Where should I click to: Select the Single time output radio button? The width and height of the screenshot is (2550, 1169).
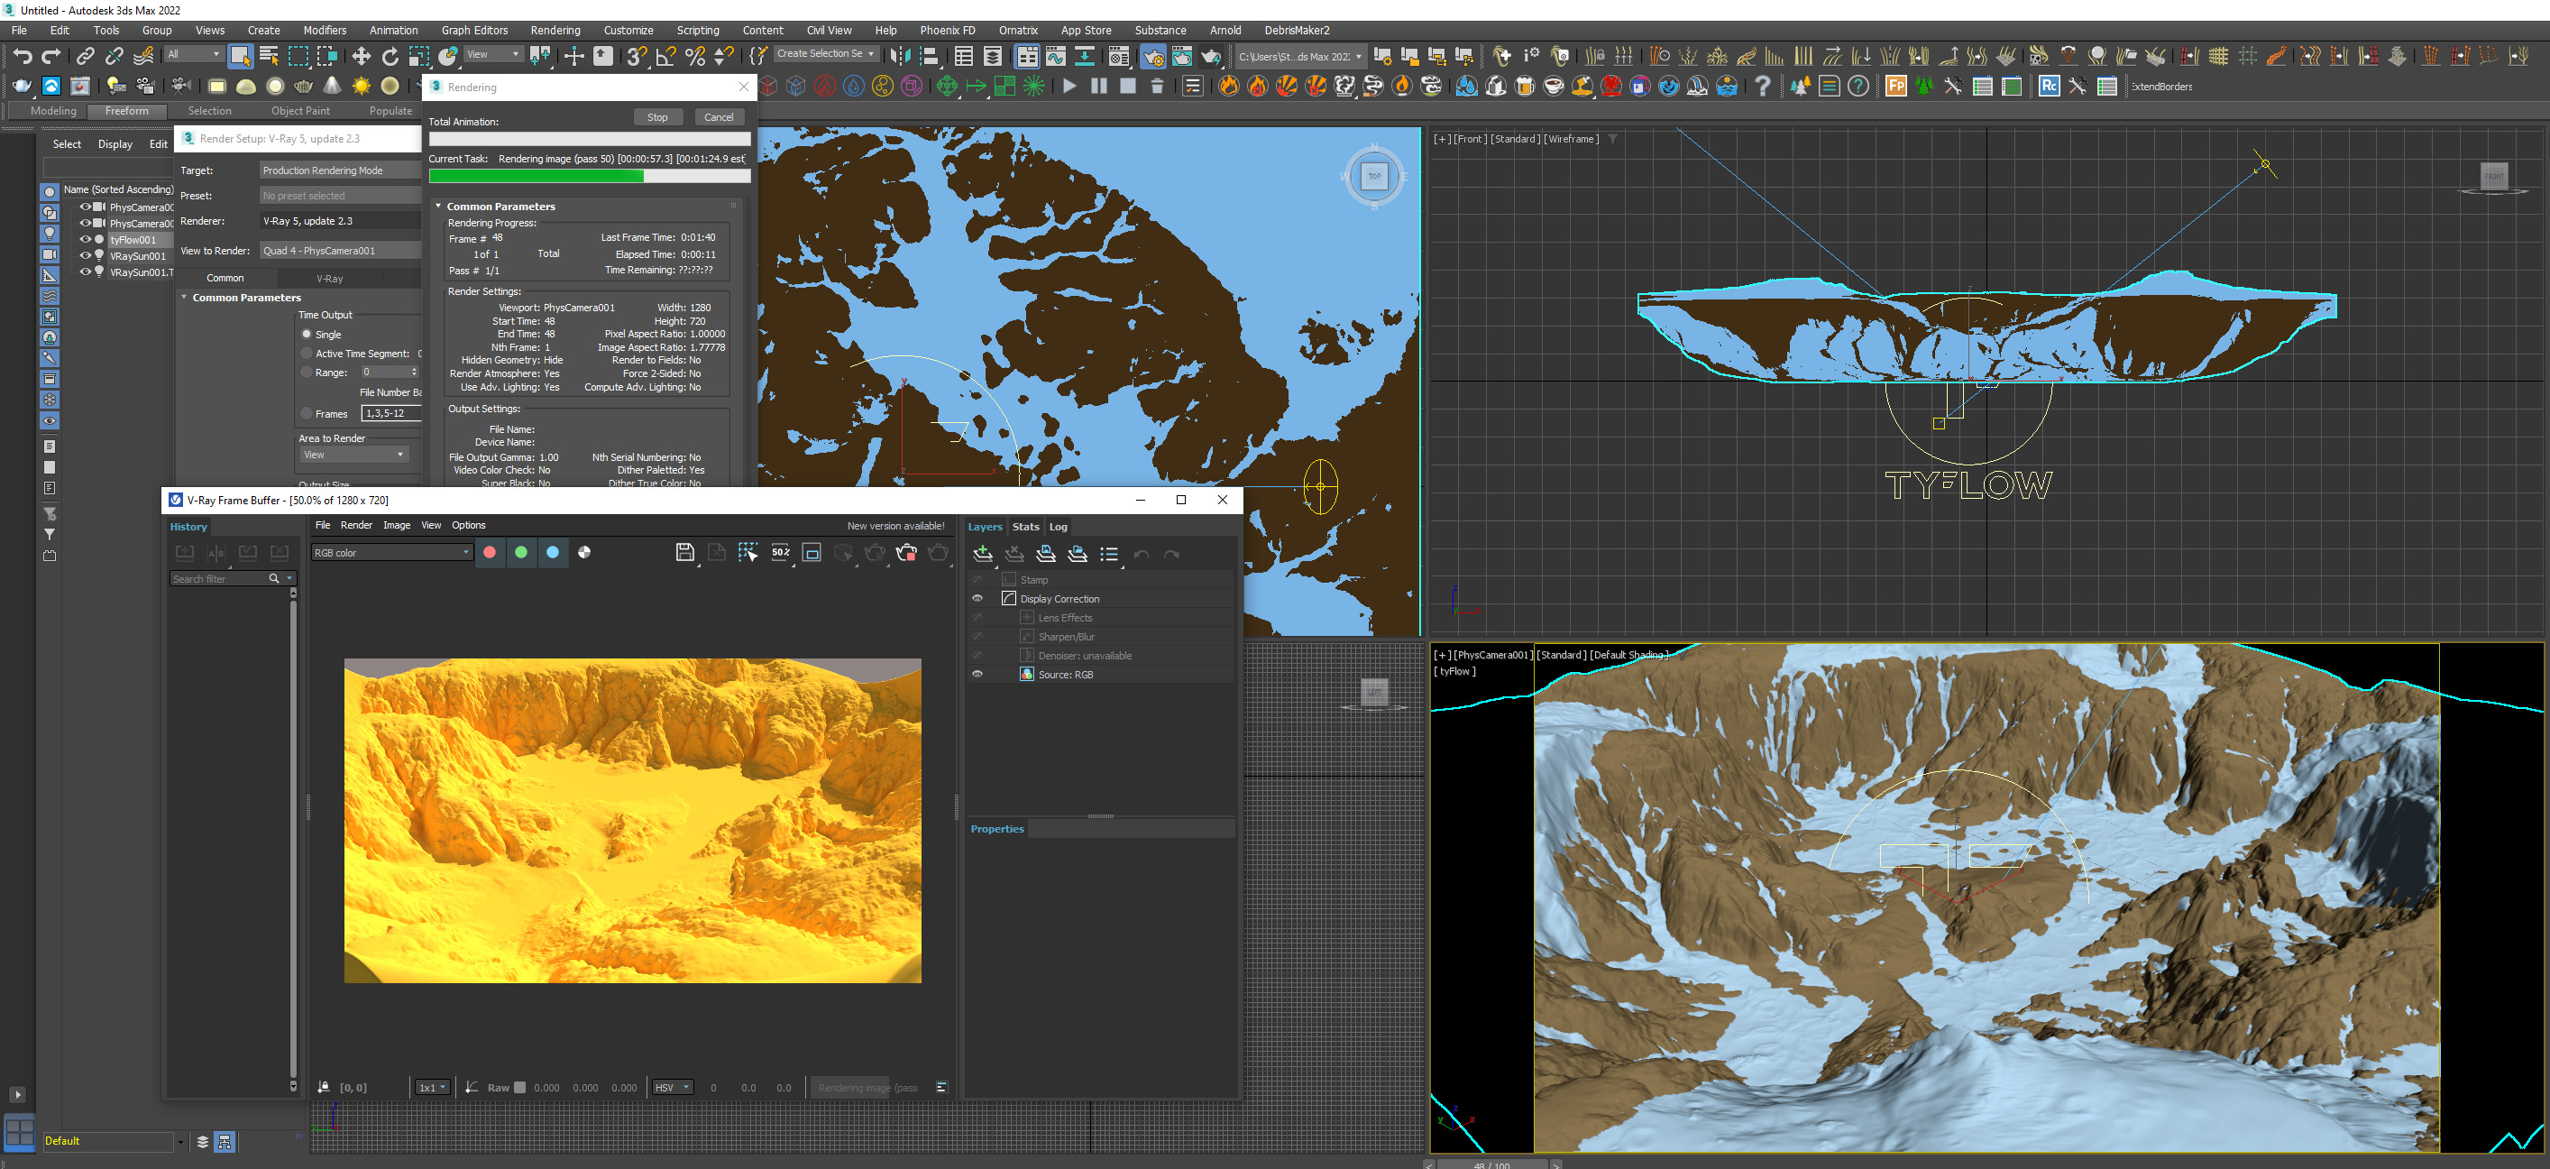(307, 335)
